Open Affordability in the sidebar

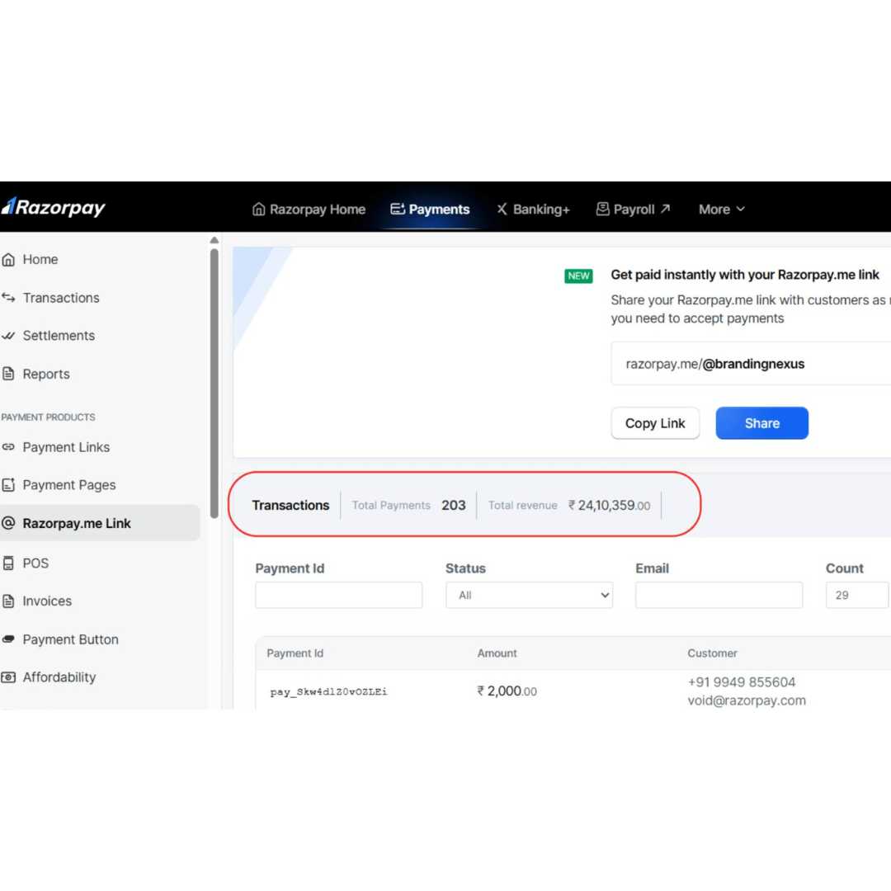[59, 677]
